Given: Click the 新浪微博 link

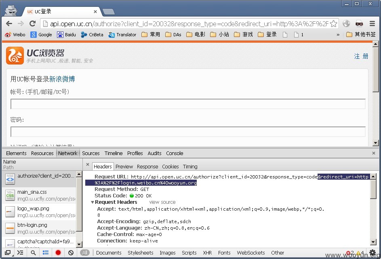Looking at the screenshot, I should [x=62, y=79].
